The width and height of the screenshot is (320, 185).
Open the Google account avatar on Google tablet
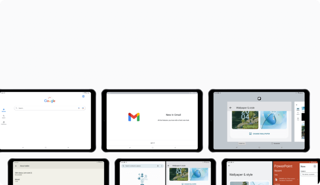coord(83,96)
